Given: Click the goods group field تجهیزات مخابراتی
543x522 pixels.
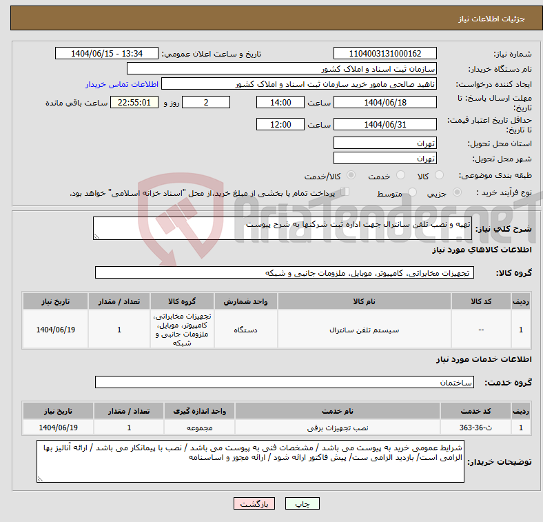Looking at the screenshot, I should coord(285,272).
